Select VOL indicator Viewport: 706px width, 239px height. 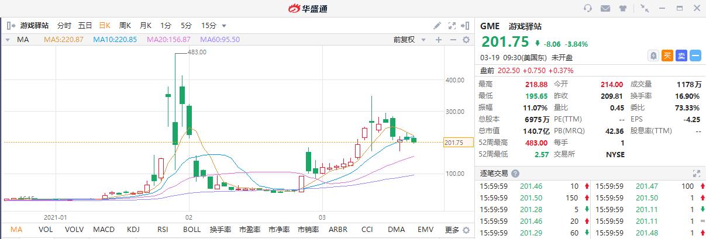[46, 230]
